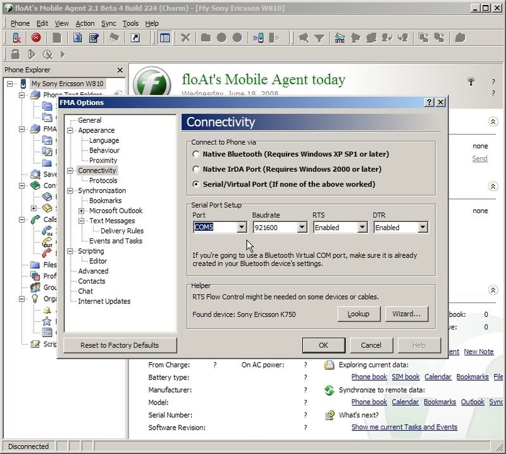506x454 pixels.
Task: Click the disconnect phone toolbar icon
Action: click(x=16, y=38)
